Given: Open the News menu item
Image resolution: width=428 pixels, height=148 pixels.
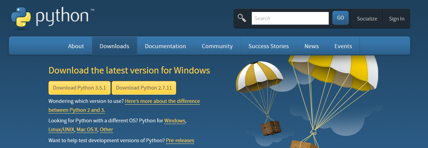Looking at the screenshot, I should [x=312, y=46].
